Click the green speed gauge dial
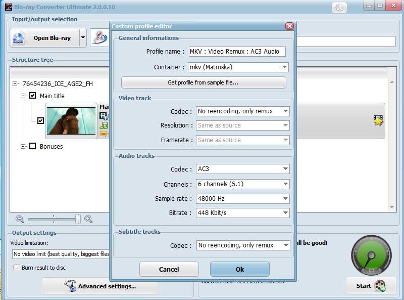The height and width of the screenshot is (300, 404). pos(371,255)
